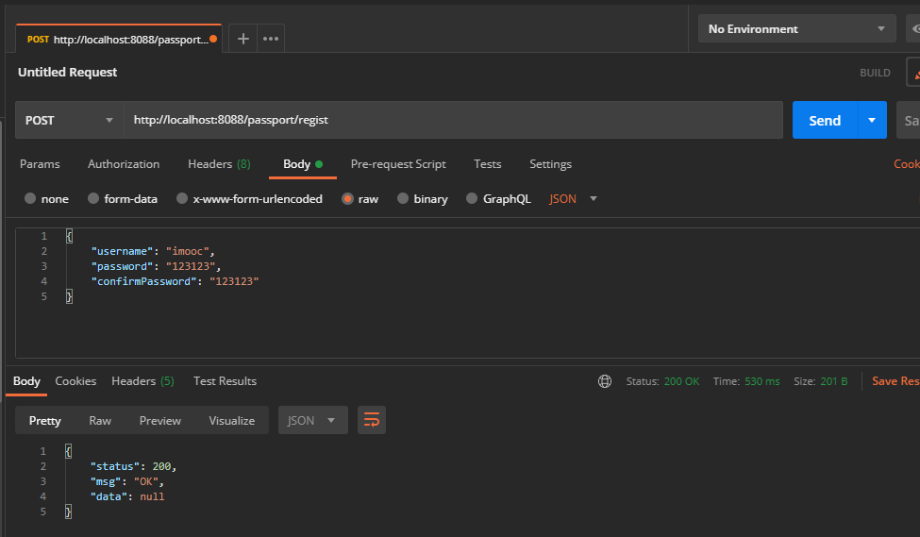Switch response view to Raw

pos(100,421)
